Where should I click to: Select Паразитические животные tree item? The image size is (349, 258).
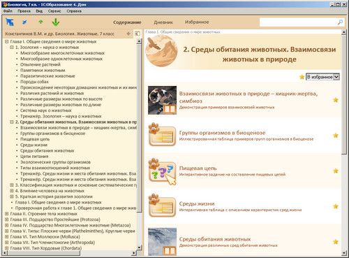pos(47,76)
